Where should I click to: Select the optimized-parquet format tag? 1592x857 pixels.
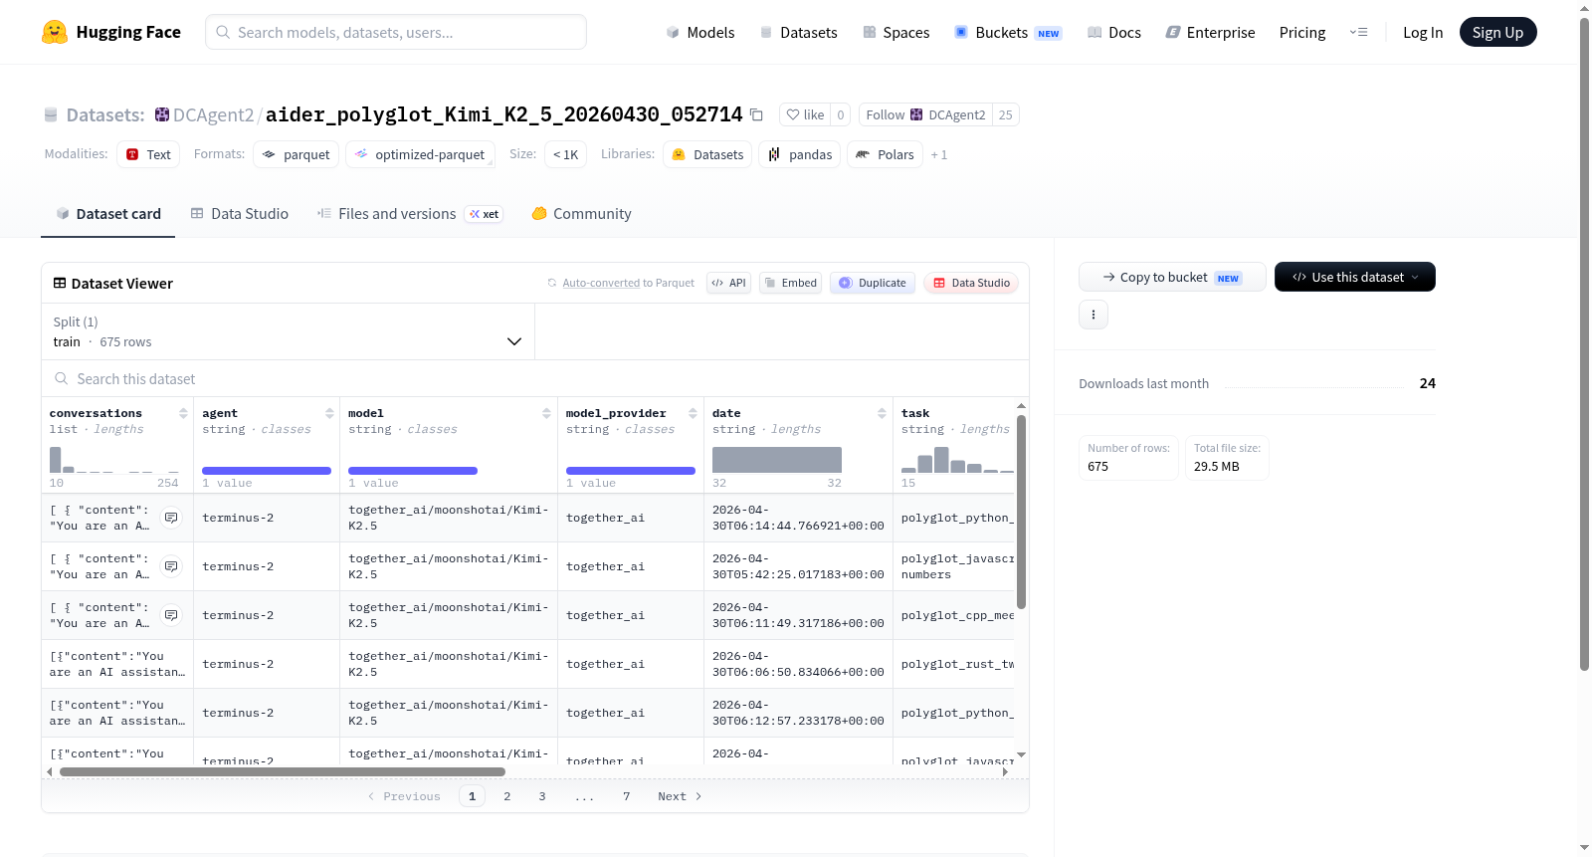coord(420,154)
